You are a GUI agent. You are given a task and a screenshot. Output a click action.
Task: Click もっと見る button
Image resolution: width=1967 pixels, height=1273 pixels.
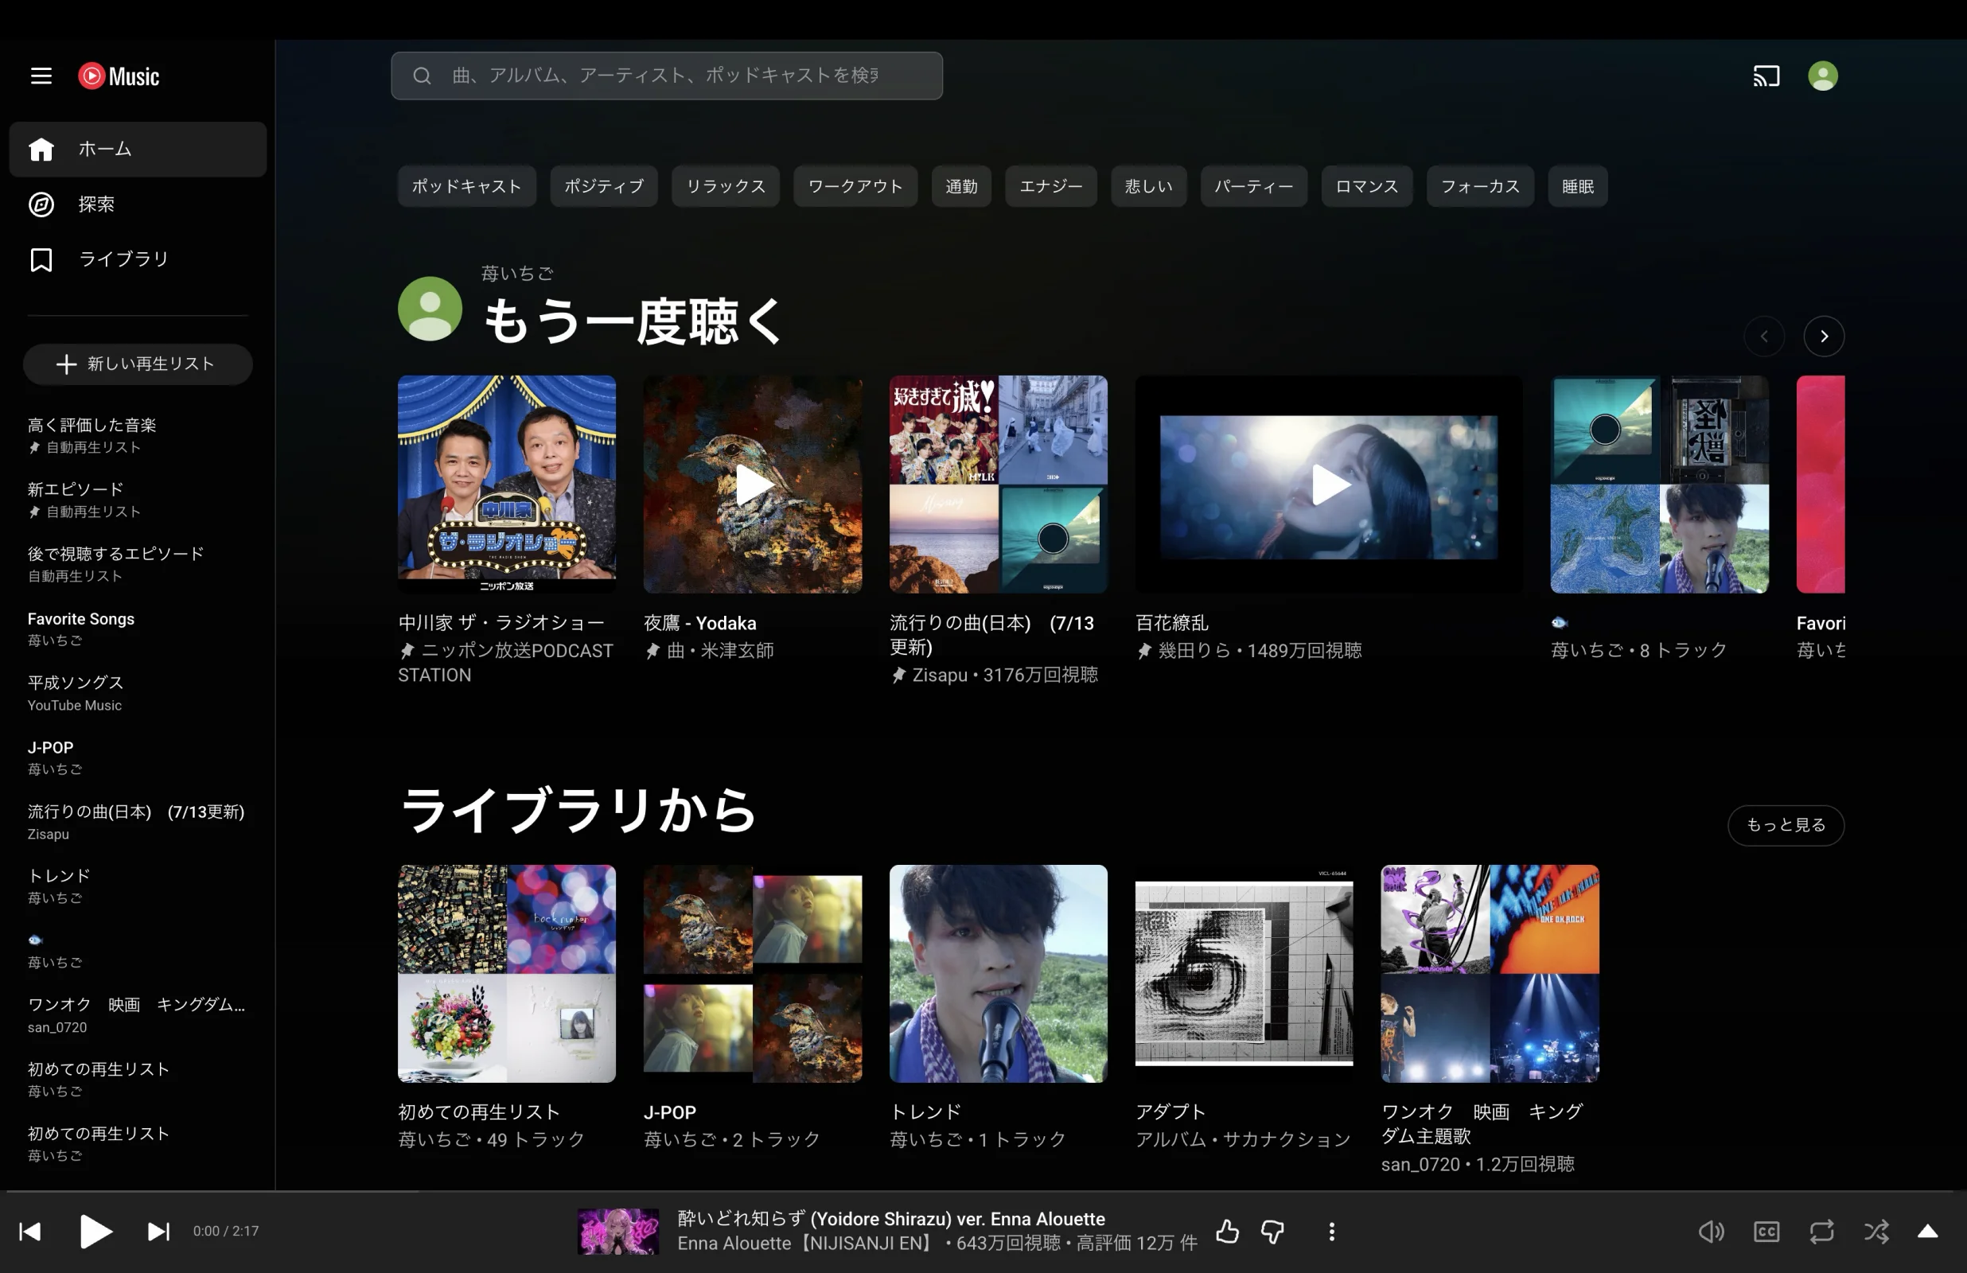1786,825
